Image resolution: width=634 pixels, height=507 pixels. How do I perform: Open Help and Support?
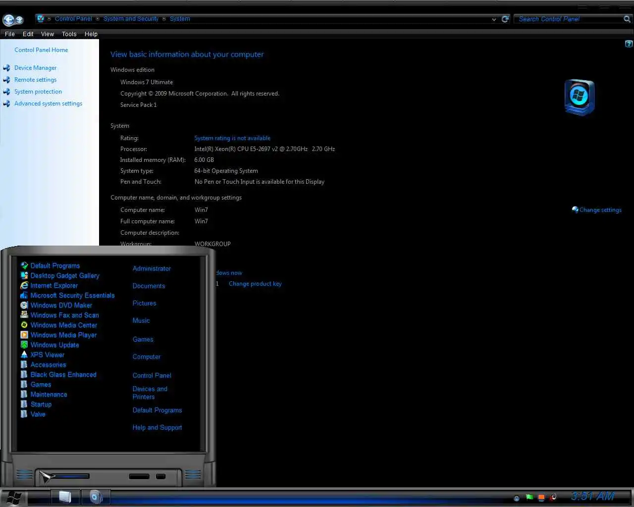click(x=157, y=427)
